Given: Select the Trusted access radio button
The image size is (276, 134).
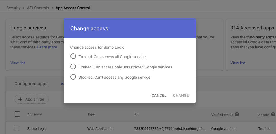Looking at the screenshot, I should click(73, 56).
